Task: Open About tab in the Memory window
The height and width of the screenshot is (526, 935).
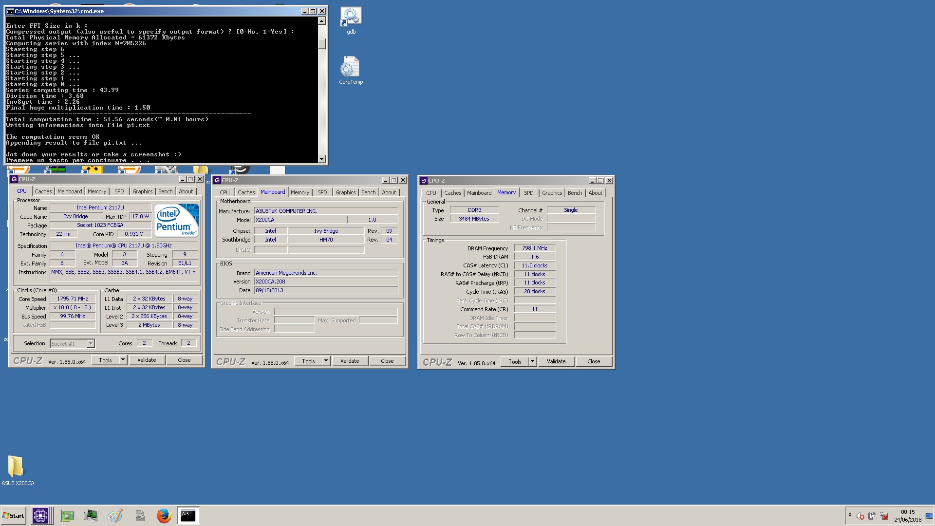Action: [596, 193]
